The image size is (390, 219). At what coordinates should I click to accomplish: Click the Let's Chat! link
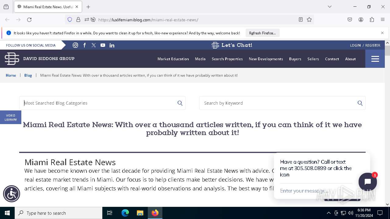click(232, 45)
